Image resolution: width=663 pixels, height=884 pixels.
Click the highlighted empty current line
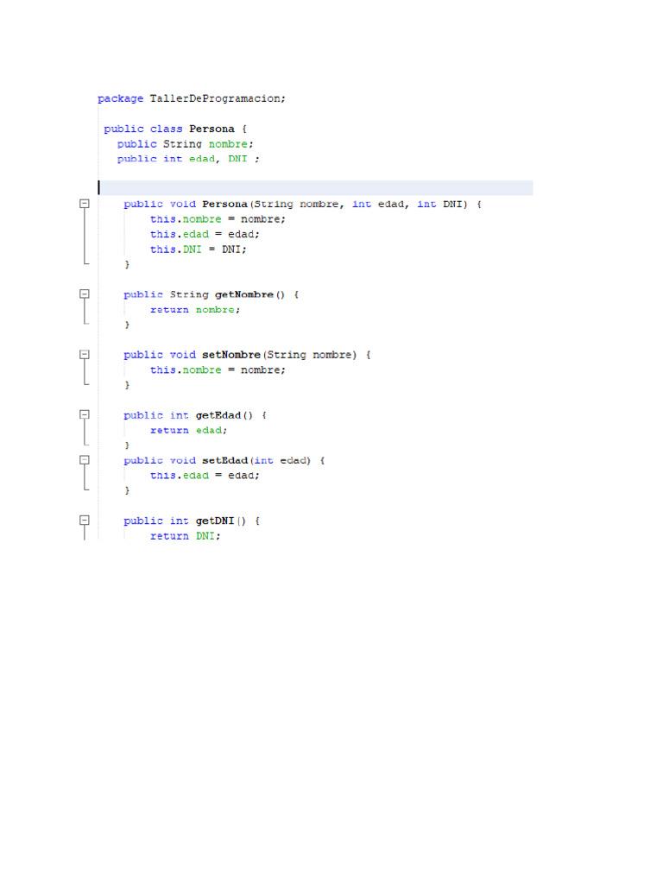tap(315, 187)
